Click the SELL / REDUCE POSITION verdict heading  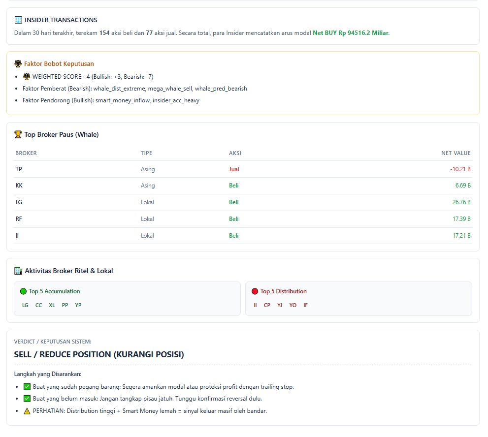point(99,354)
